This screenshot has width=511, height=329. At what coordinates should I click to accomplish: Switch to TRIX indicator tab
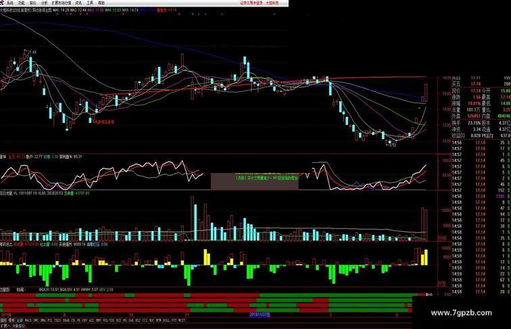pyautogui.click(x=57, y=320)
